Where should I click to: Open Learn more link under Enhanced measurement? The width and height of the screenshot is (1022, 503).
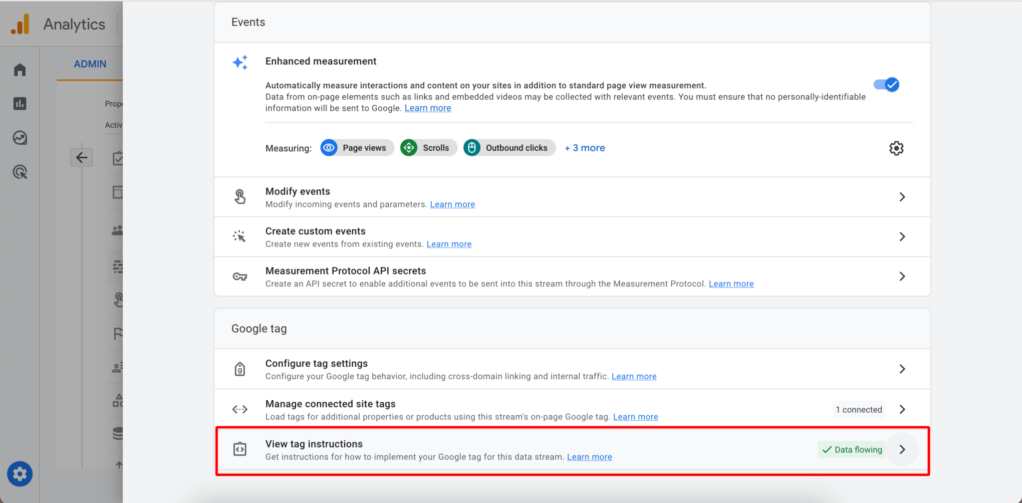pyautogui.click(x=427, y=108)
